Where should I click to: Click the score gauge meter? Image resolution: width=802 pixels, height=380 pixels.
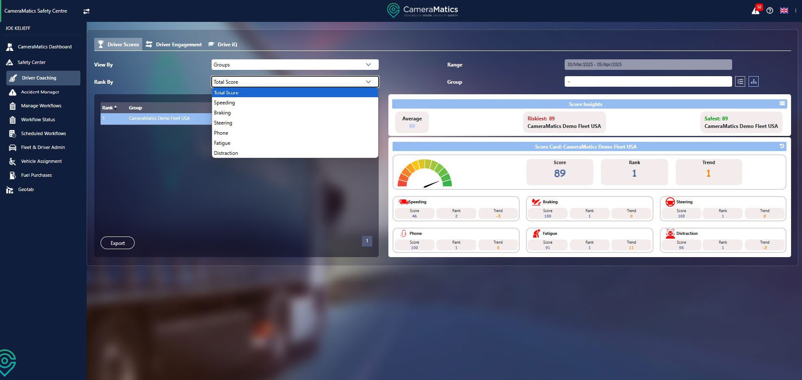[425, 173]
